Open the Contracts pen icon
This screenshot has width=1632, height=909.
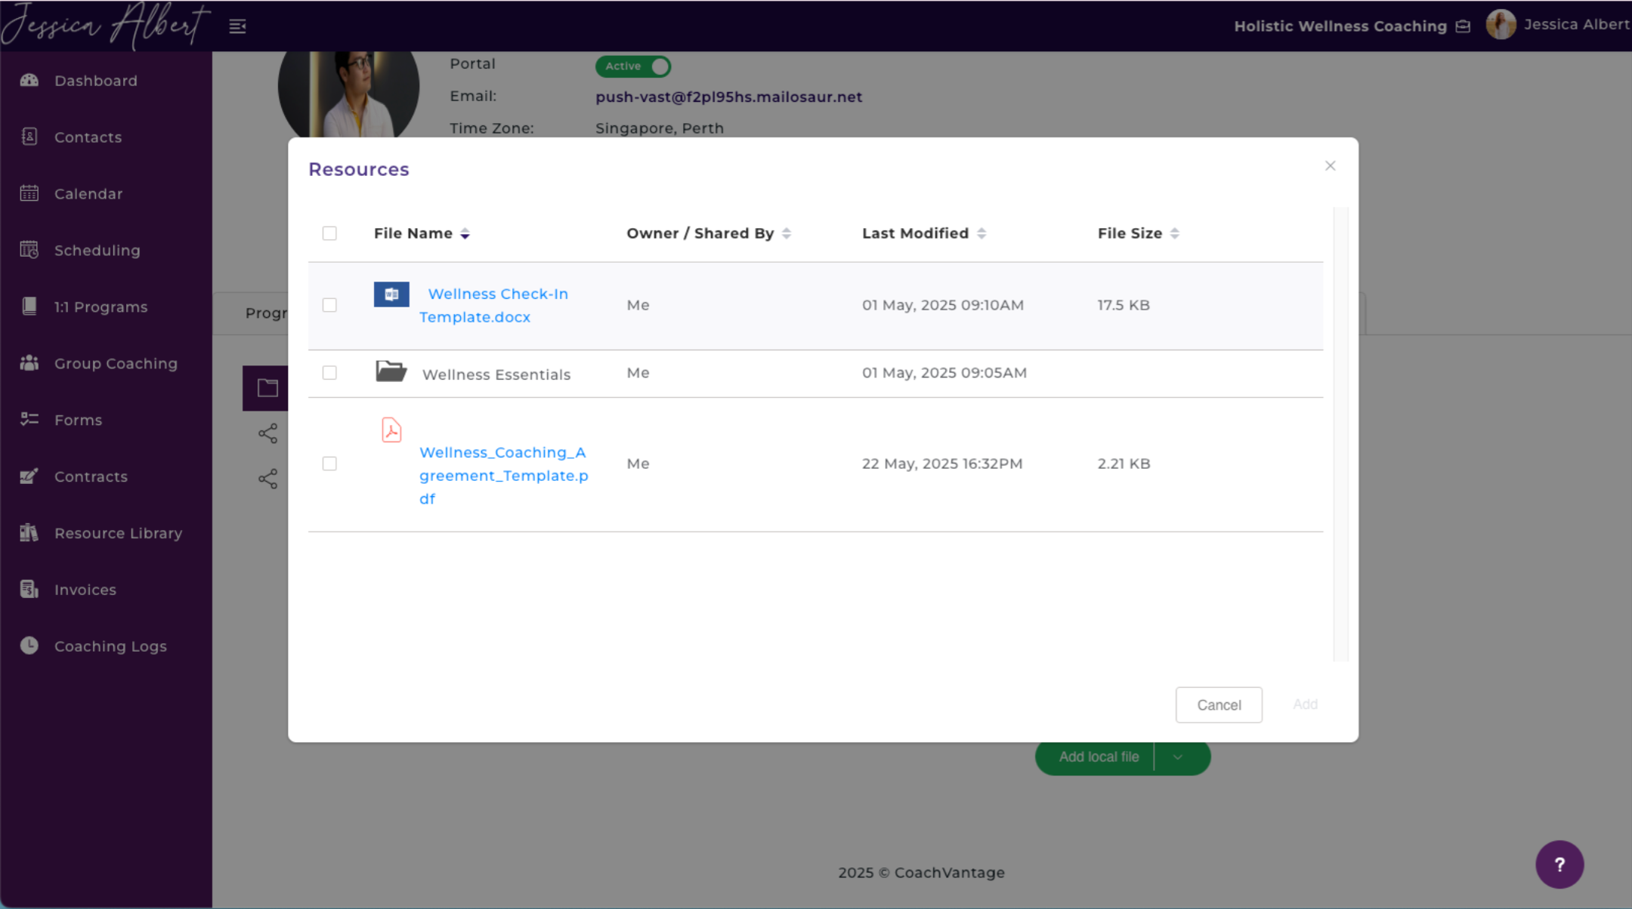click(29, 476)
